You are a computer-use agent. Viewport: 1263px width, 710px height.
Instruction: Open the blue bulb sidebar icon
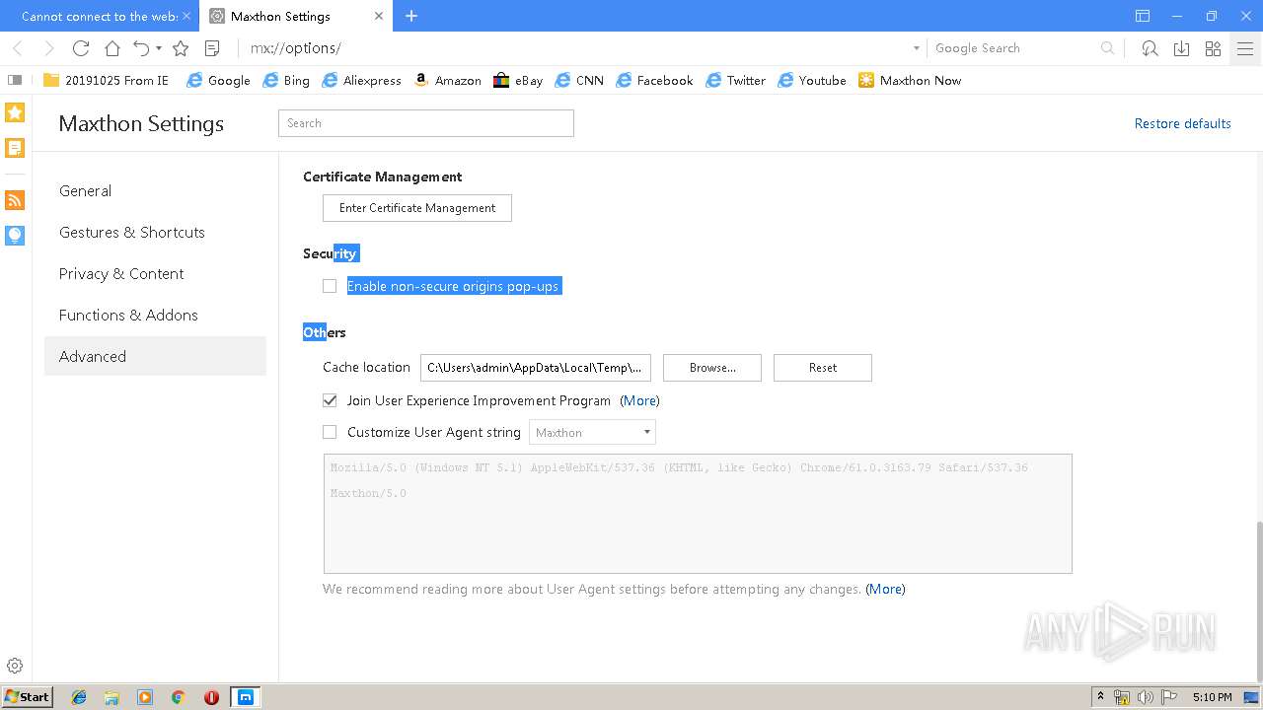(15, 235)
